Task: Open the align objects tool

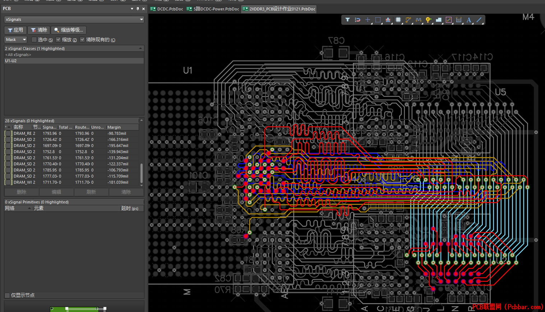Action: 388,20
